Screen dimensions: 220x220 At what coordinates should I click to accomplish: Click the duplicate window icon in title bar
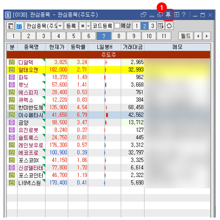(x=160, y=15)
